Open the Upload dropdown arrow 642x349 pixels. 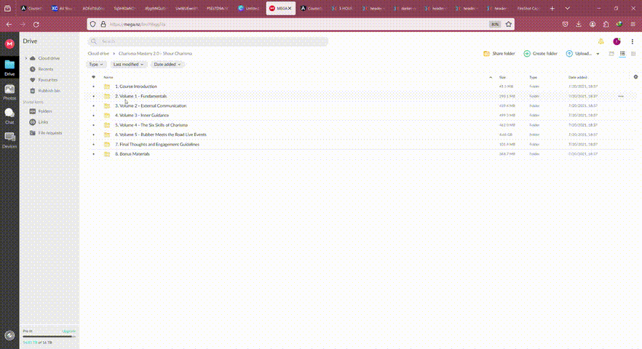[x=598, y=54]
